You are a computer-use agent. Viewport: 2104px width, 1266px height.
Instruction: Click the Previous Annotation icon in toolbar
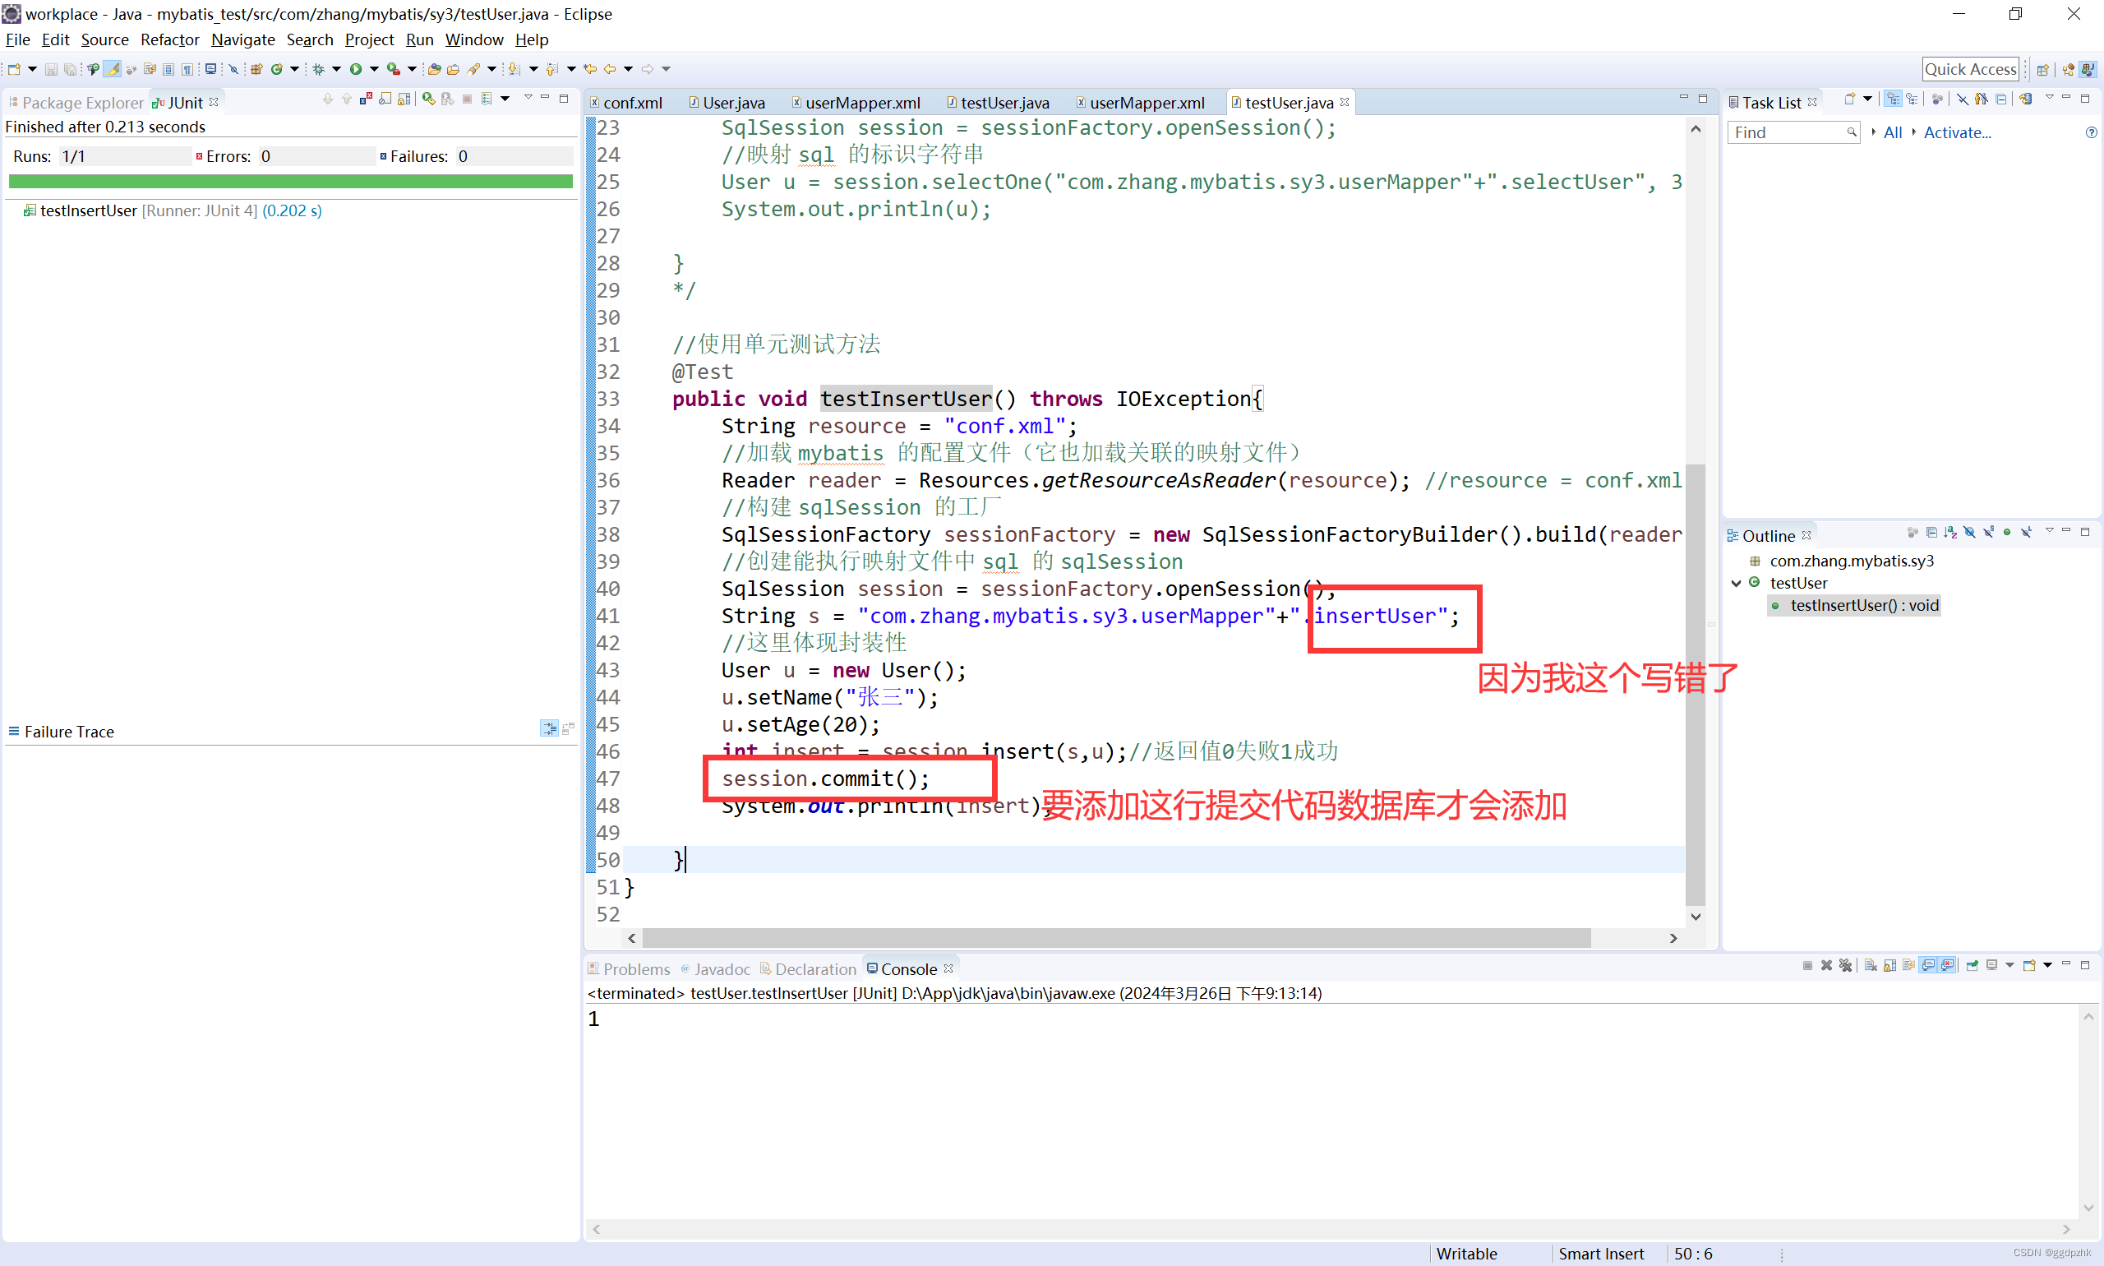point(551,69)
